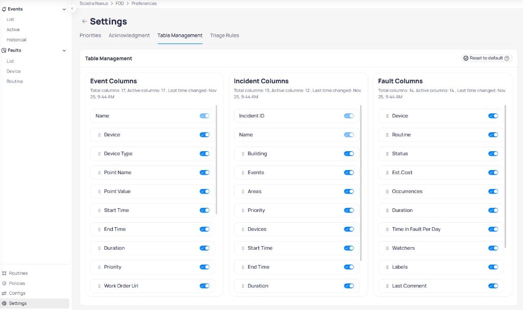Open the Configs sidebar item
523x310 pixels.
pos(17,293)
